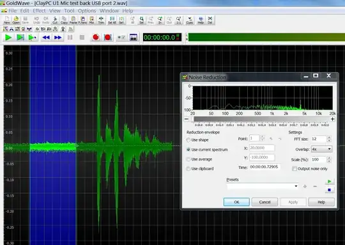Viewport: 345px width, 245px height.
Task: Open the Edit menu
Action: (x=25, y=11)
